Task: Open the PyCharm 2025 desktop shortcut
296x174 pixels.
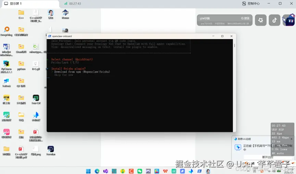Action: point(7,67)
